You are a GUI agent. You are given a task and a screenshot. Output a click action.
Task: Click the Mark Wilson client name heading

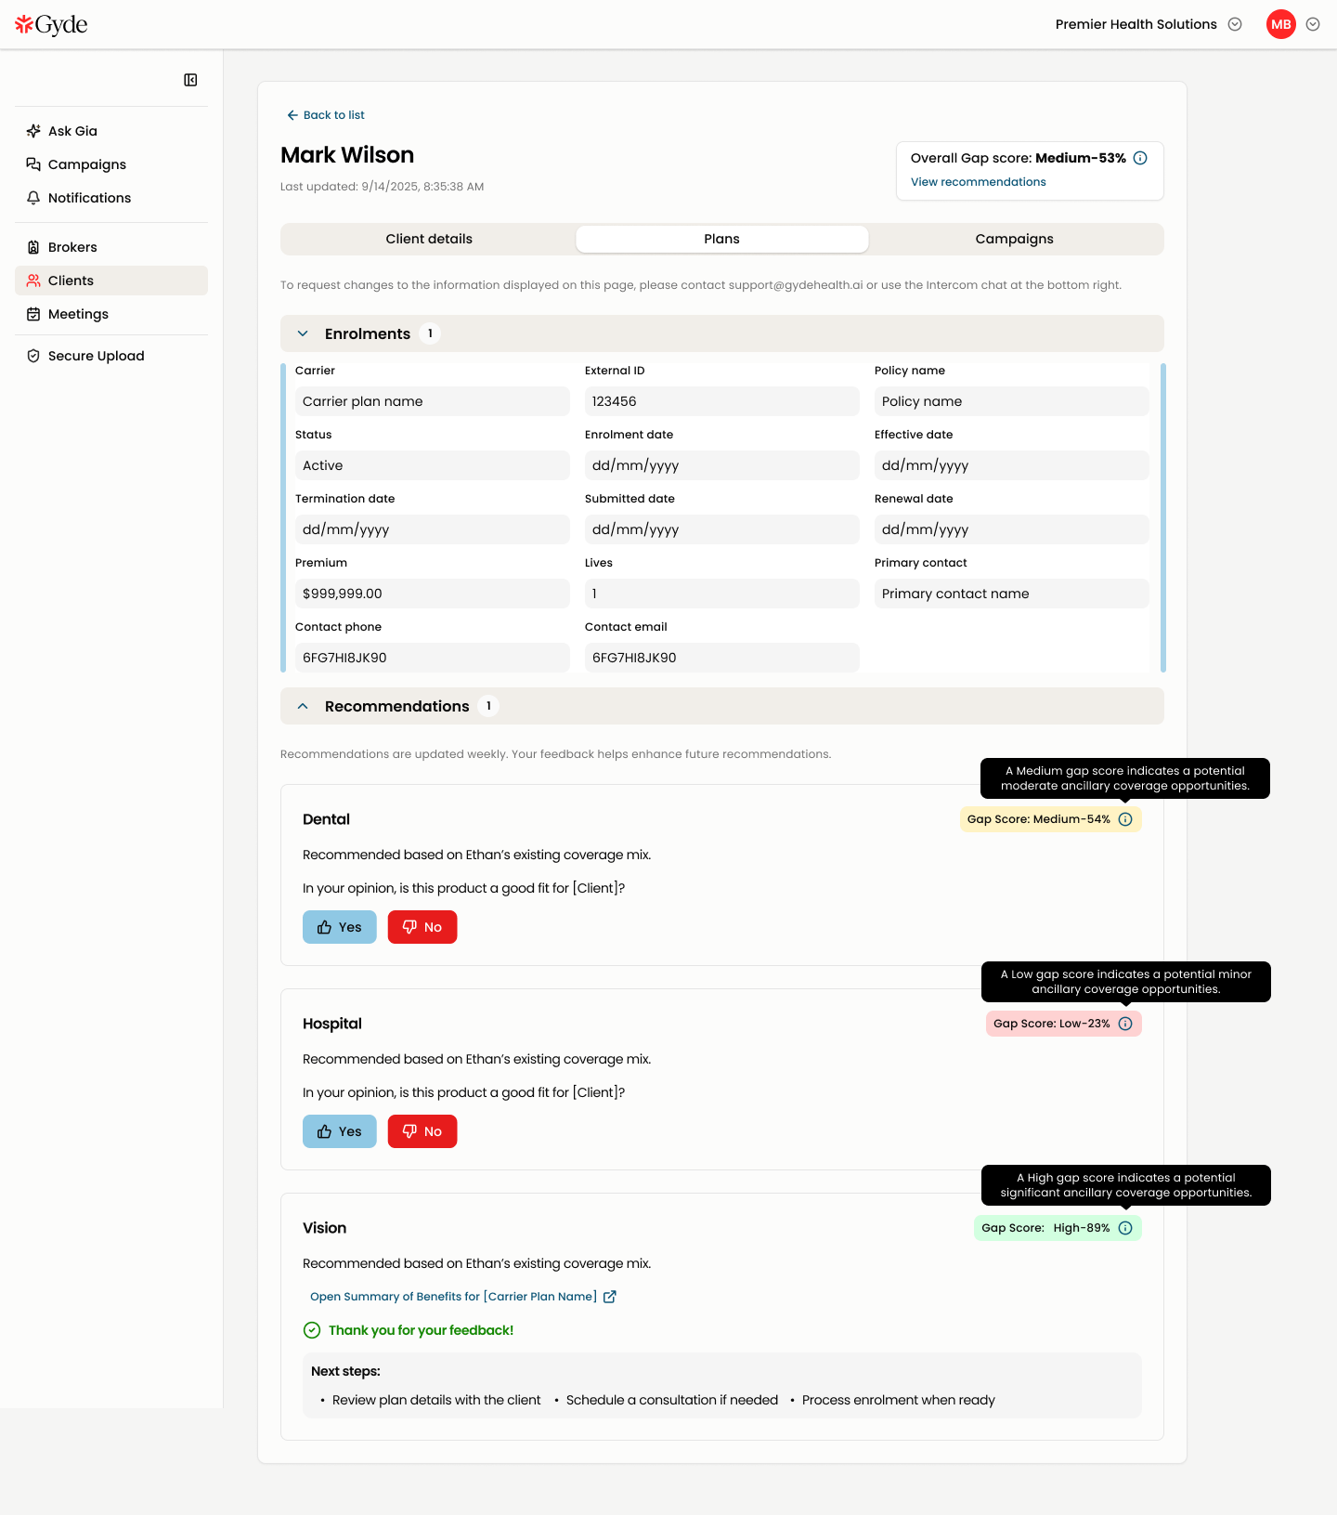click(x=347, y=155)
